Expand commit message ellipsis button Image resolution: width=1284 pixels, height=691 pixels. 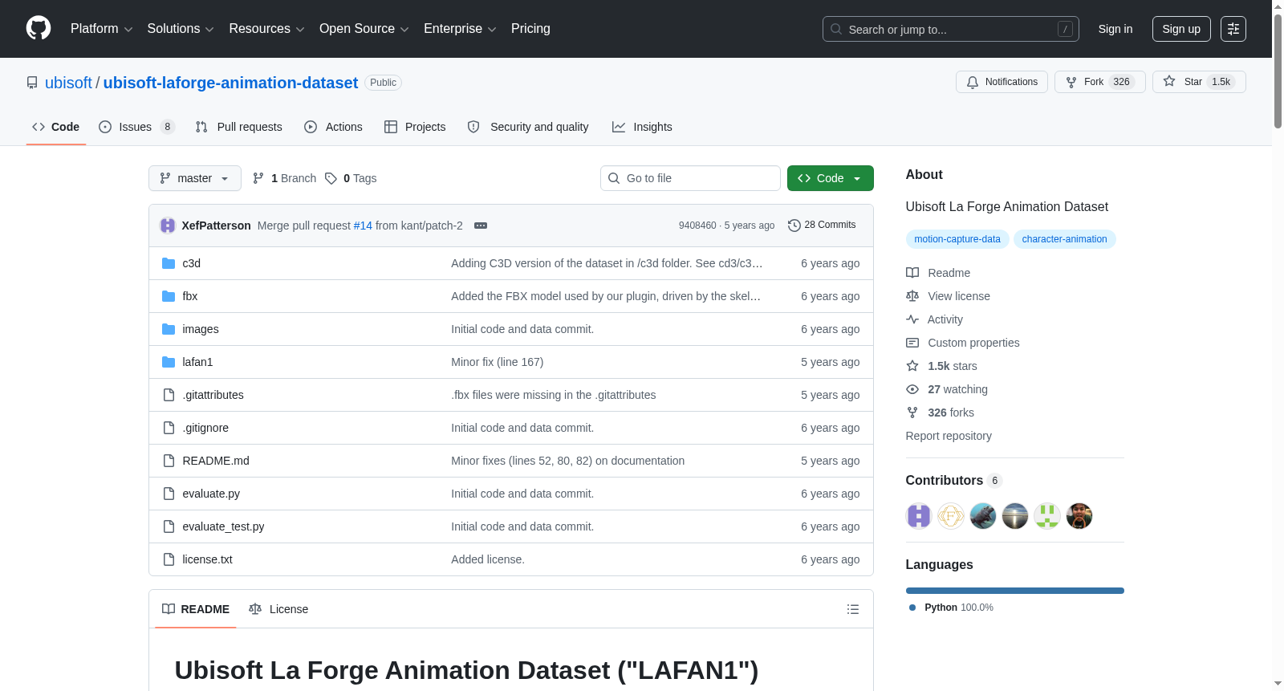pyautogui.click(x=481, y=226)
